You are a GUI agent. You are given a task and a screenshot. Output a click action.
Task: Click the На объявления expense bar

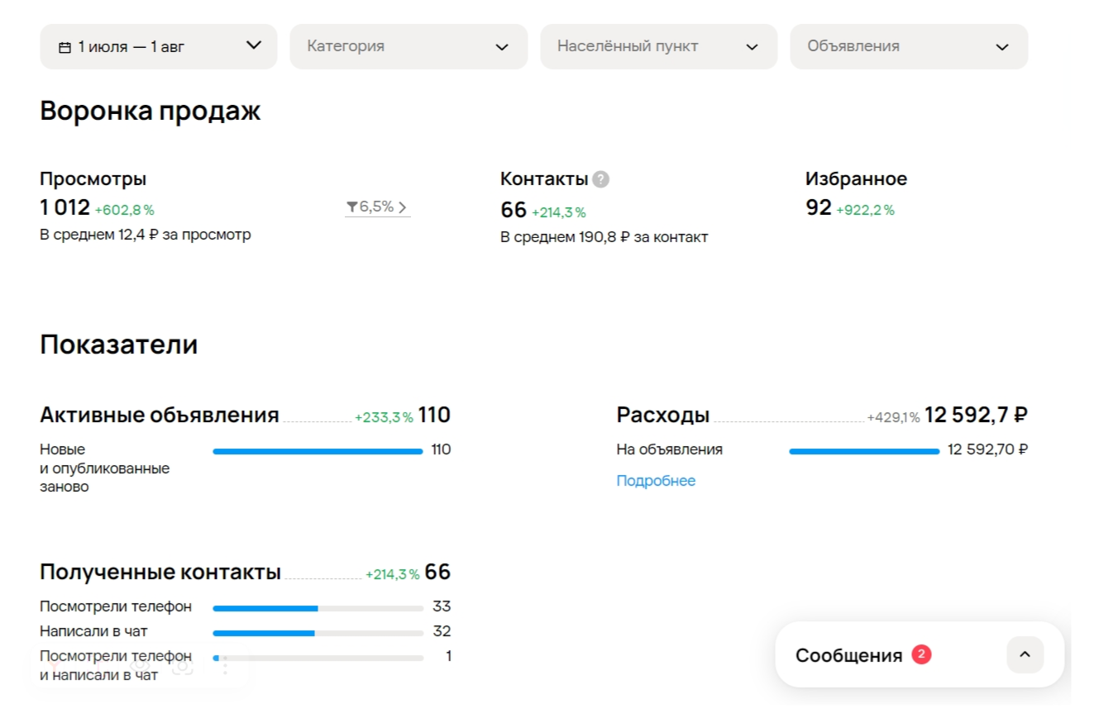pos(864,451)
